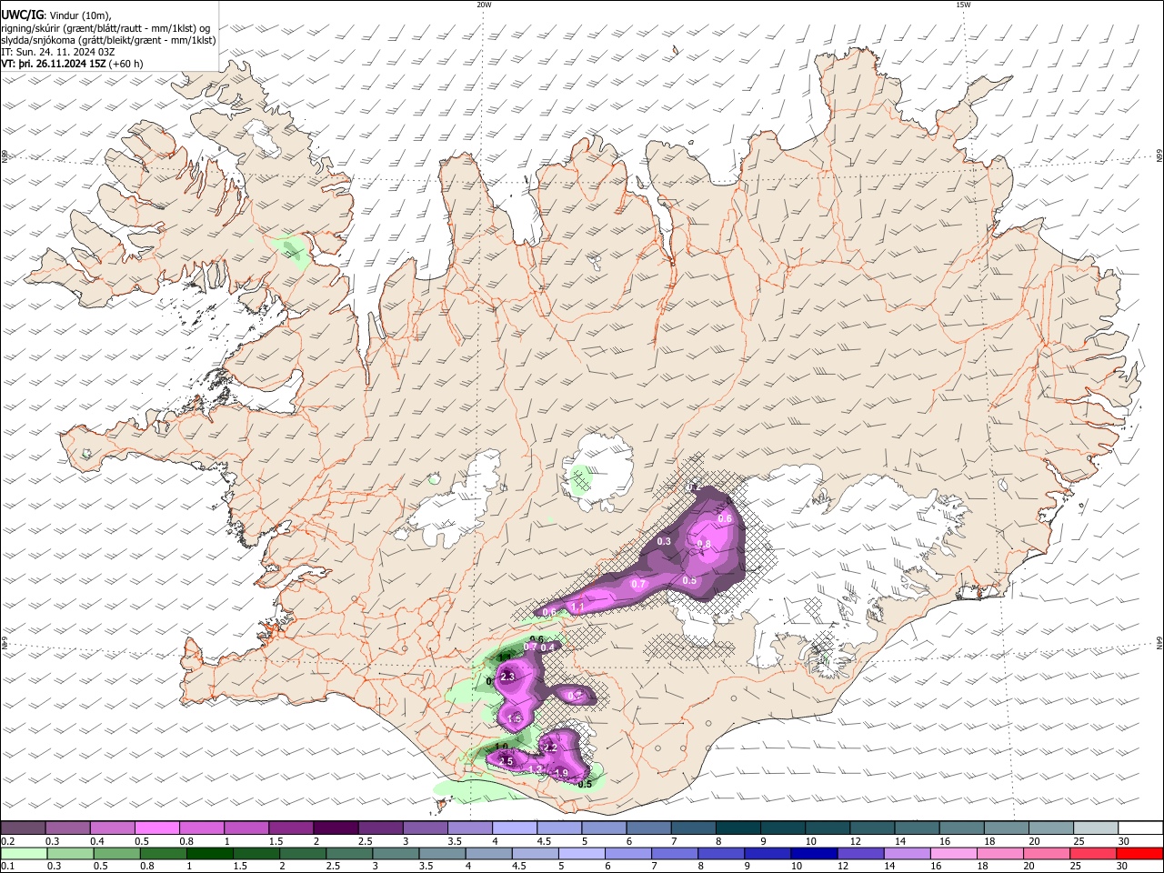The image size is (1164, 873).
Task: Select lower legend row swatch labeled 2
Action: tap(303, 853)
